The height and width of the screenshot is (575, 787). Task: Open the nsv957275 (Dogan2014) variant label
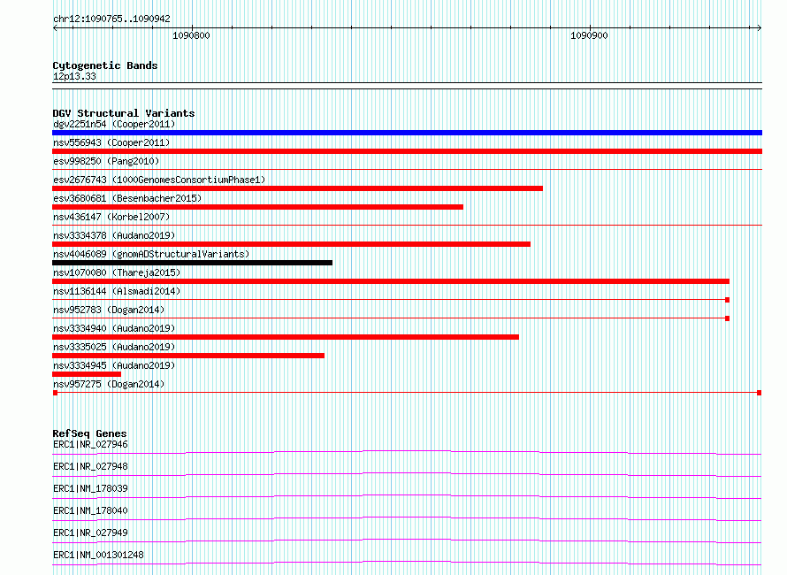click(x=109, y=384)
